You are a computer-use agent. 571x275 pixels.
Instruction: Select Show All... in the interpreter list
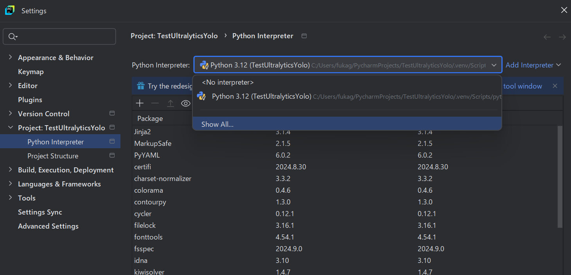click(x=347, y=124)
